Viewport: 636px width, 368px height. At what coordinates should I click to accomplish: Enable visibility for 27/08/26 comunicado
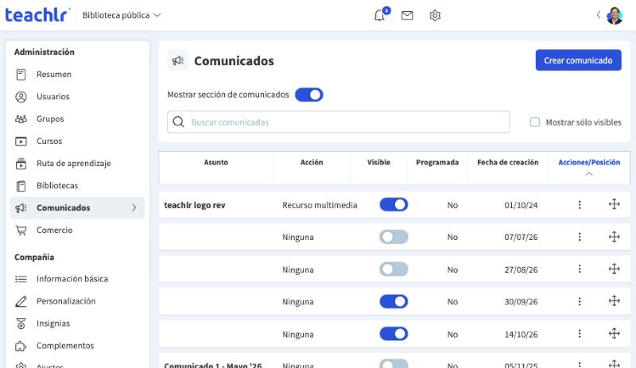394,269
